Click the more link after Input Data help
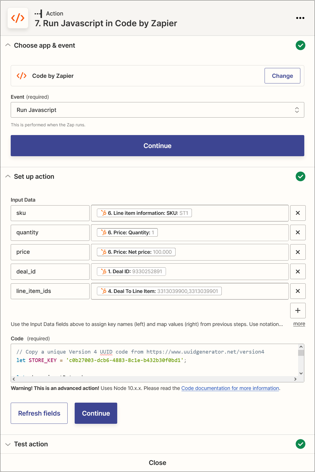The width and height of the screenshot is (315, 472). click(299, 324)
